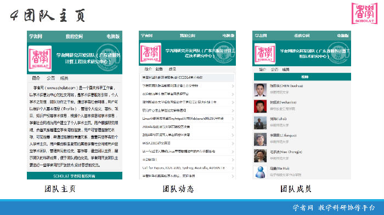Expand chevron on WISA2015 announcement row
The image size is (384, 215).
[233, 143]
